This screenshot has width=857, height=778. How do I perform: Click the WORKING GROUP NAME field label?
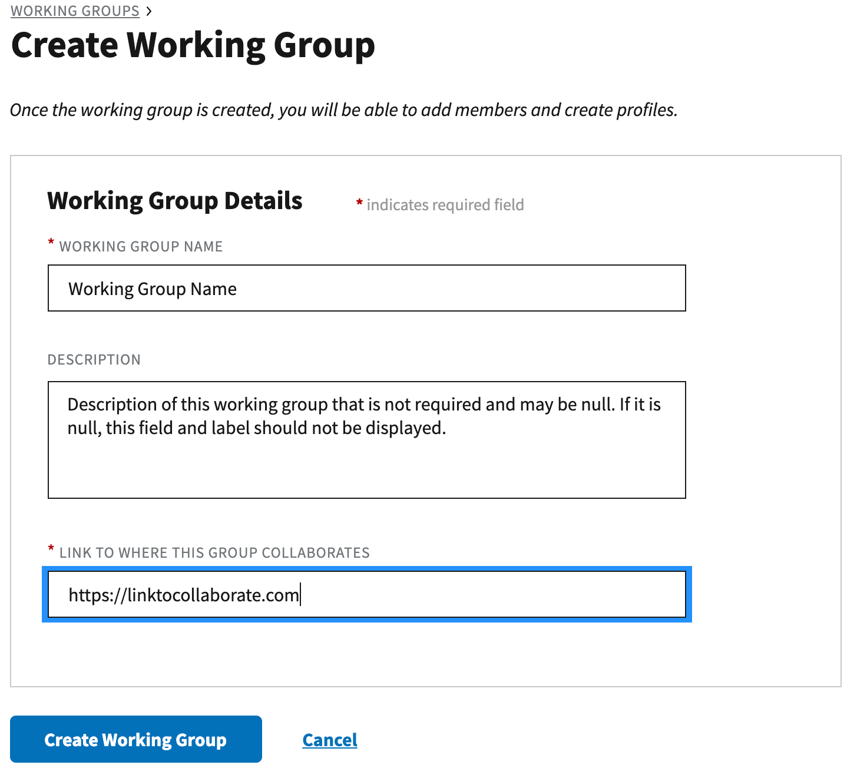[x=141, y=247]
